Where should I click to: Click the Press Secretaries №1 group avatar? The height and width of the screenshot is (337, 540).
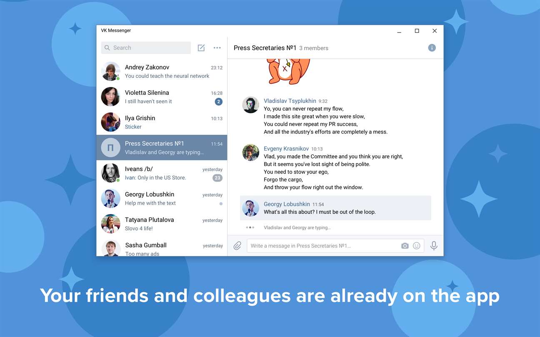click(111, 148)
